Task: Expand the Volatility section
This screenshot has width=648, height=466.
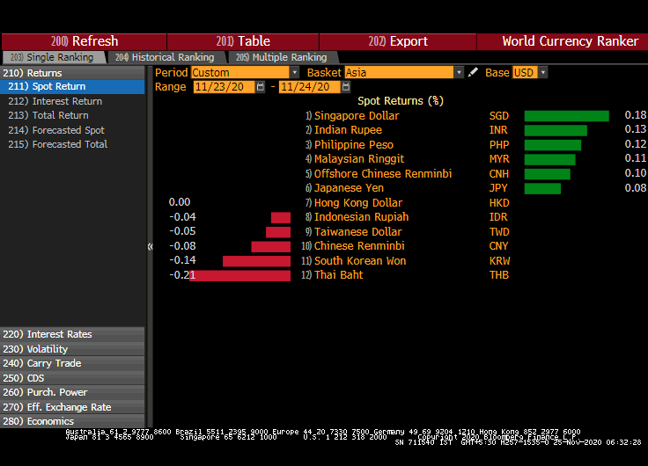Action: pos(72,349)
